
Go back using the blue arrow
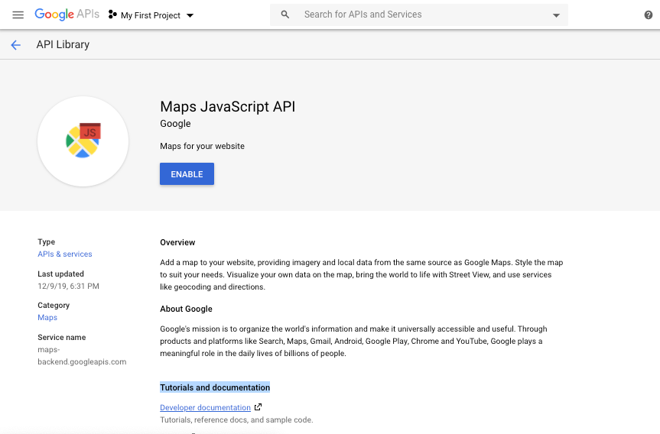[15, 45]
